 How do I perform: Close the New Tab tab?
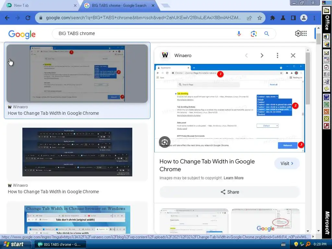[x=75, y=6]
